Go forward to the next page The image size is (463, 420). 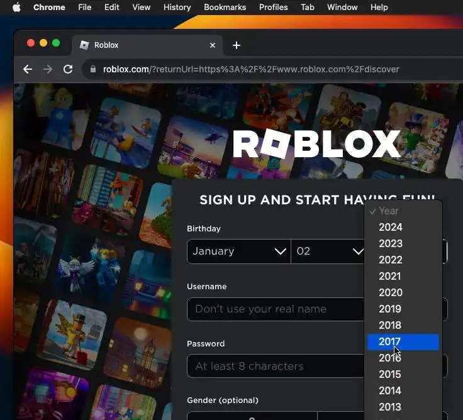coord(48,69)
